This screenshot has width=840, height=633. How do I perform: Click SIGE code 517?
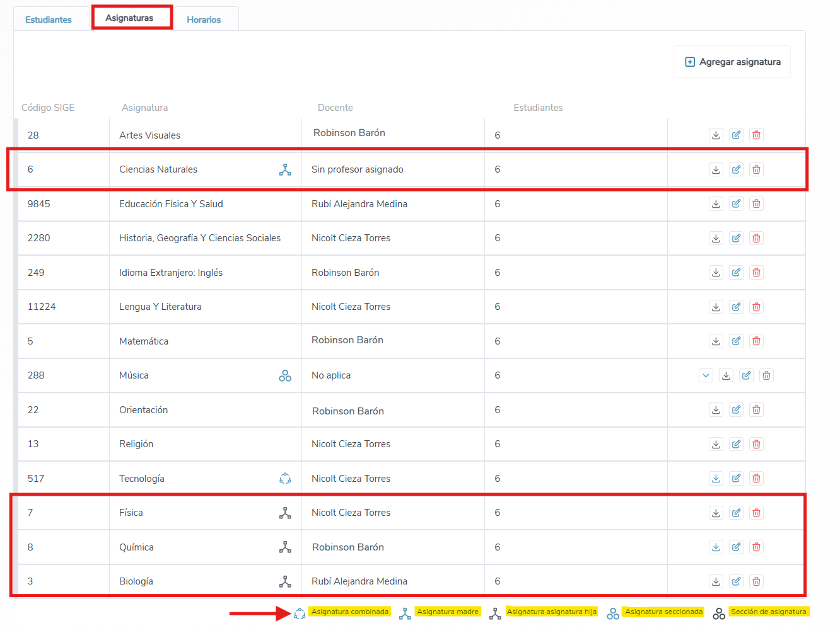pos(36,479)
